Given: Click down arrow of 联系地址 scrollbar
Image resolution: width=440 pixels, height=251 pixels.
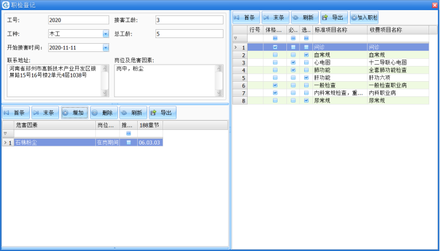Looking at the screenshot, I should (105, 93).
